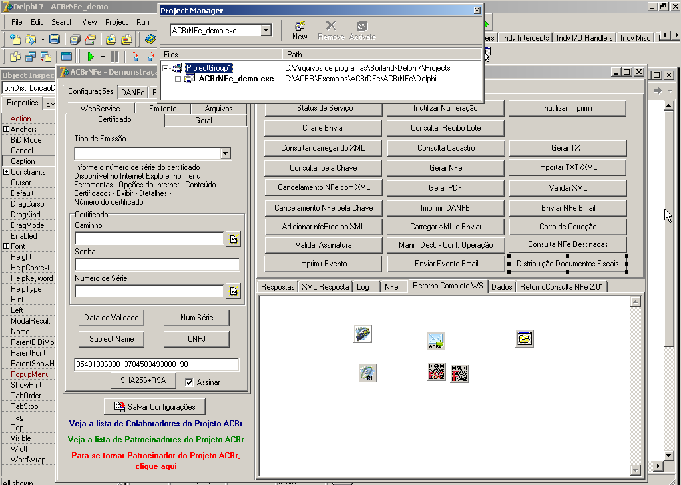Switch to the XML Resposta tab

pos(326,287)
